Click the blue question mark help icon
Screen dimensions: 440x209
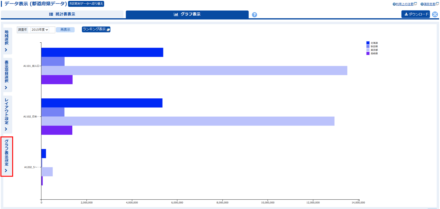coord(254,15)
